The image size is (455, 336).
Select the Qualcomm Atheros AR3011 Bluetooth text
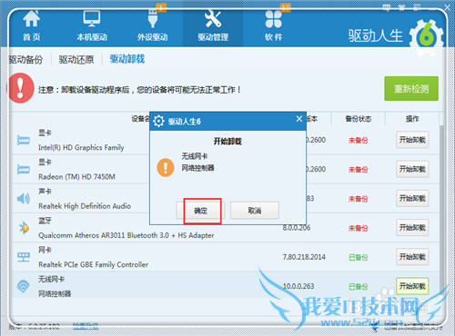126,235
